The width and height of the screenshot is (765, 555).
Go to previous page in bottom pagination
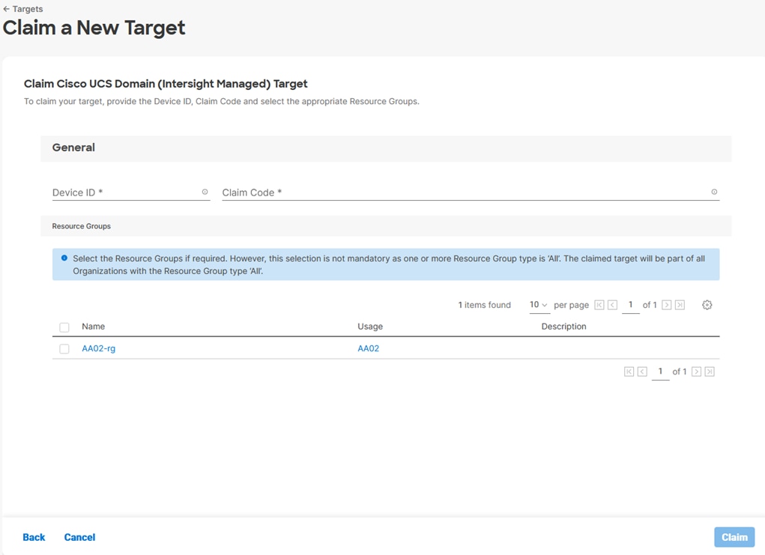tap(643, 371)
